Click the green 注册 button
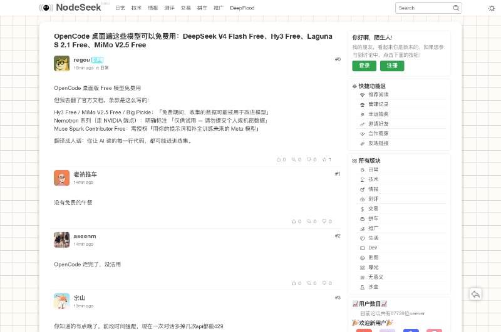This screenshot has height=332, width=501. click(392, 66)
